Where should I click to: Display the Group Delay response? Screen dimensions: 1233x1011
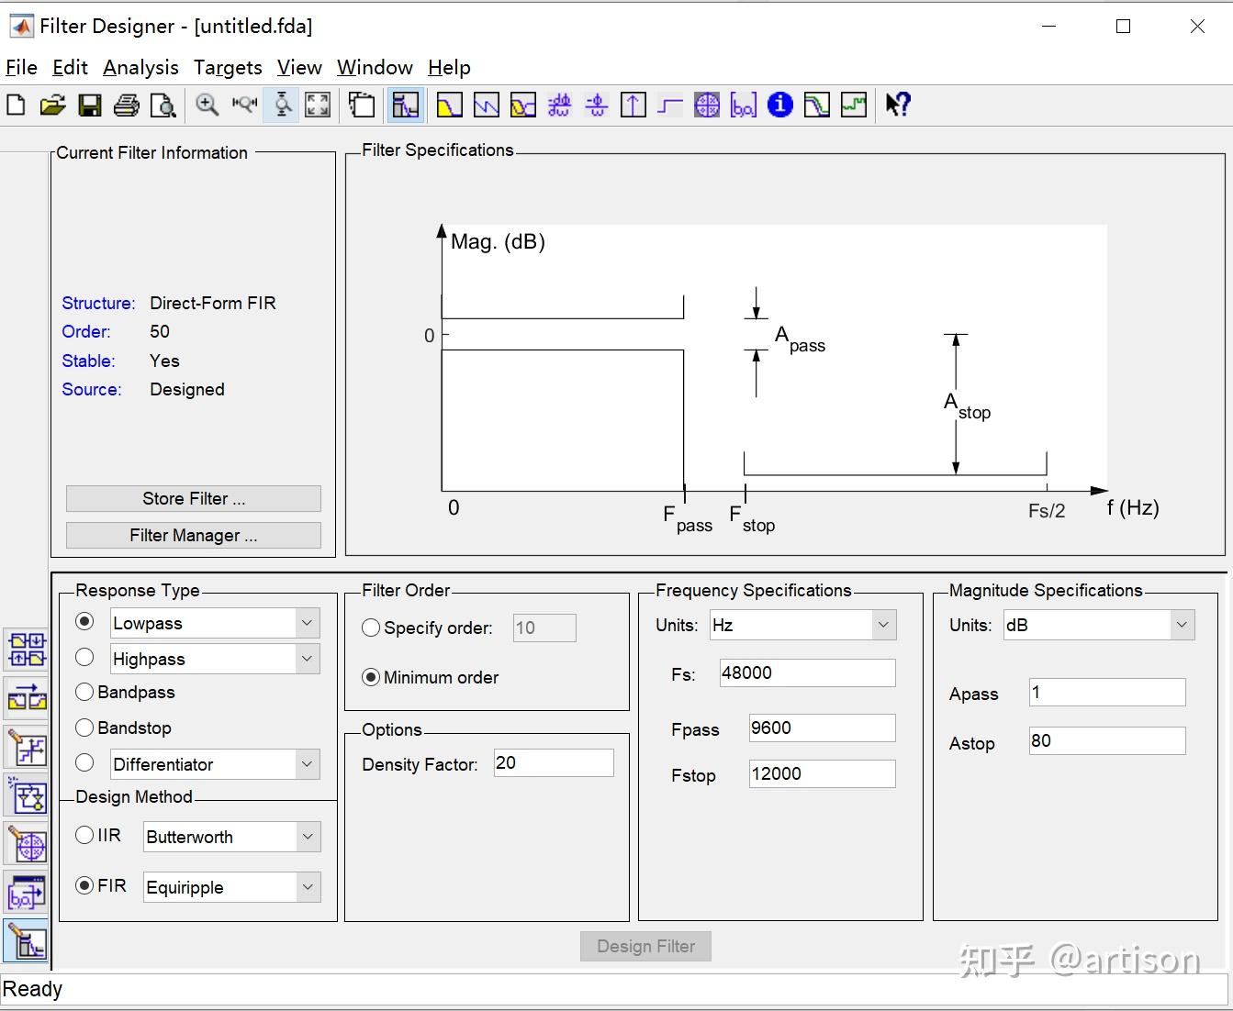[x=559, y=105]
